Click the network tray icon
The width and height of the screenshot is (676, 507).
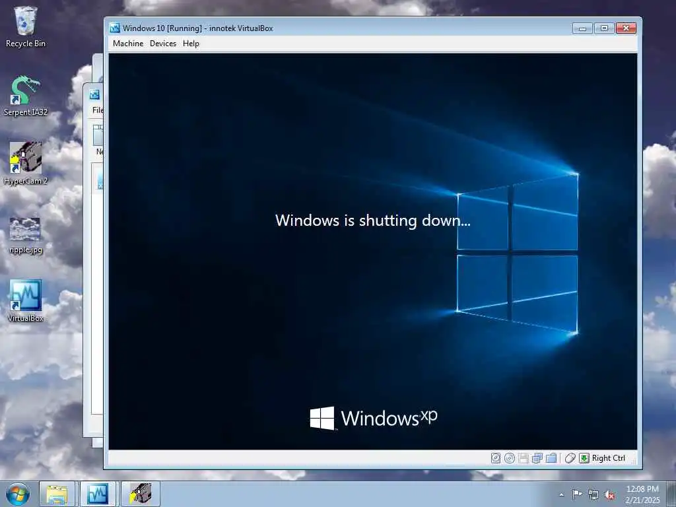click(x=593, y=494)
